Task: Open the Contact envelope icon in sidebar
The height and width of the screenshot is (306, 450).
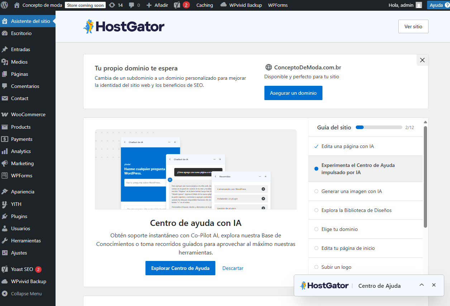Action: point(5,98)
